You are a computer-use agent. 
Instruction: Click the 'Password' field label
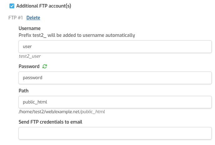click(x=29, y=66)
